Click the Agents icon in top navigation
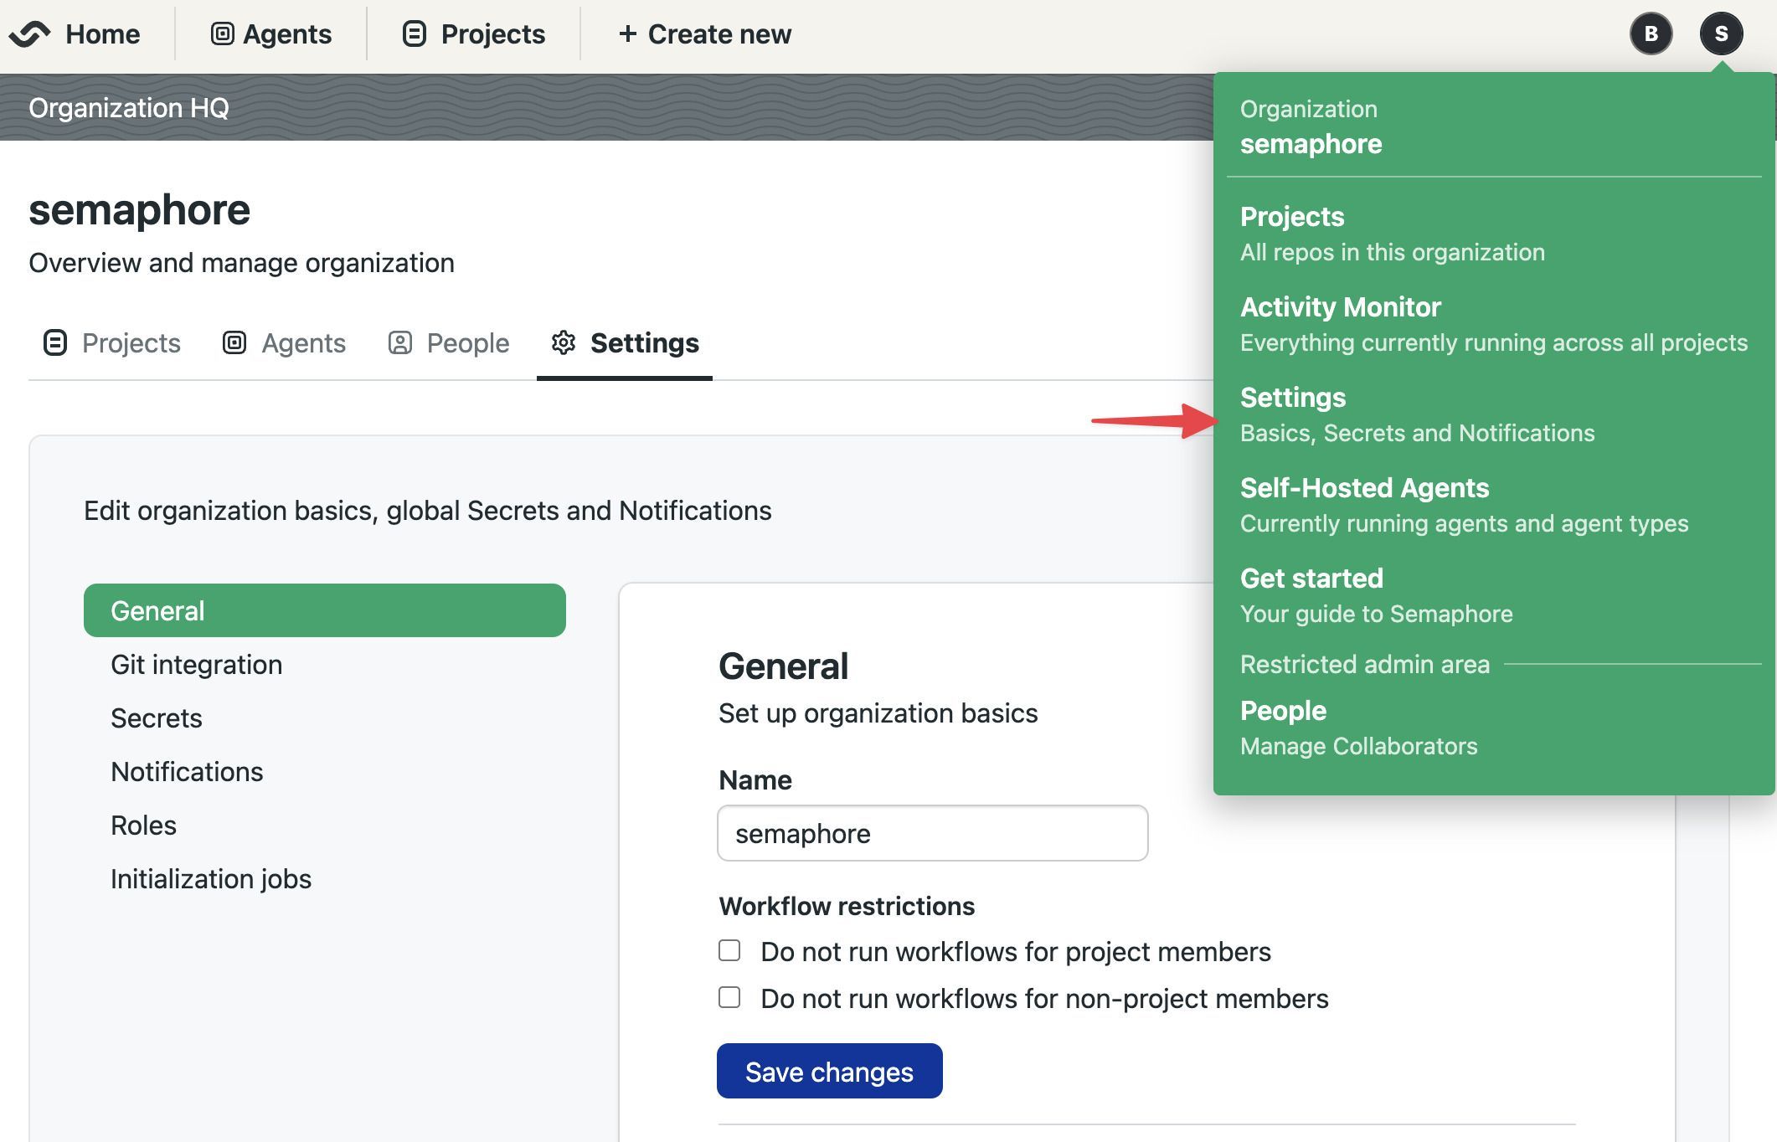This screenshot has width=1777, height=1142. pos(222,34)
